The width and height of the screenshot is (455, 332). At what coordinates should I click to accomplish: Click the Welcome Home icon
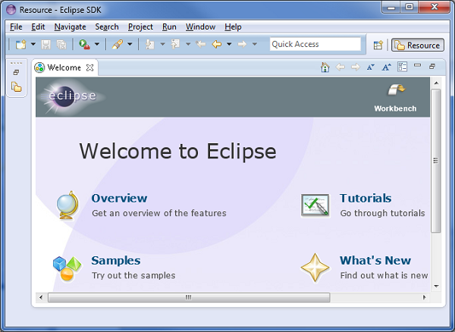coord(325,67)
